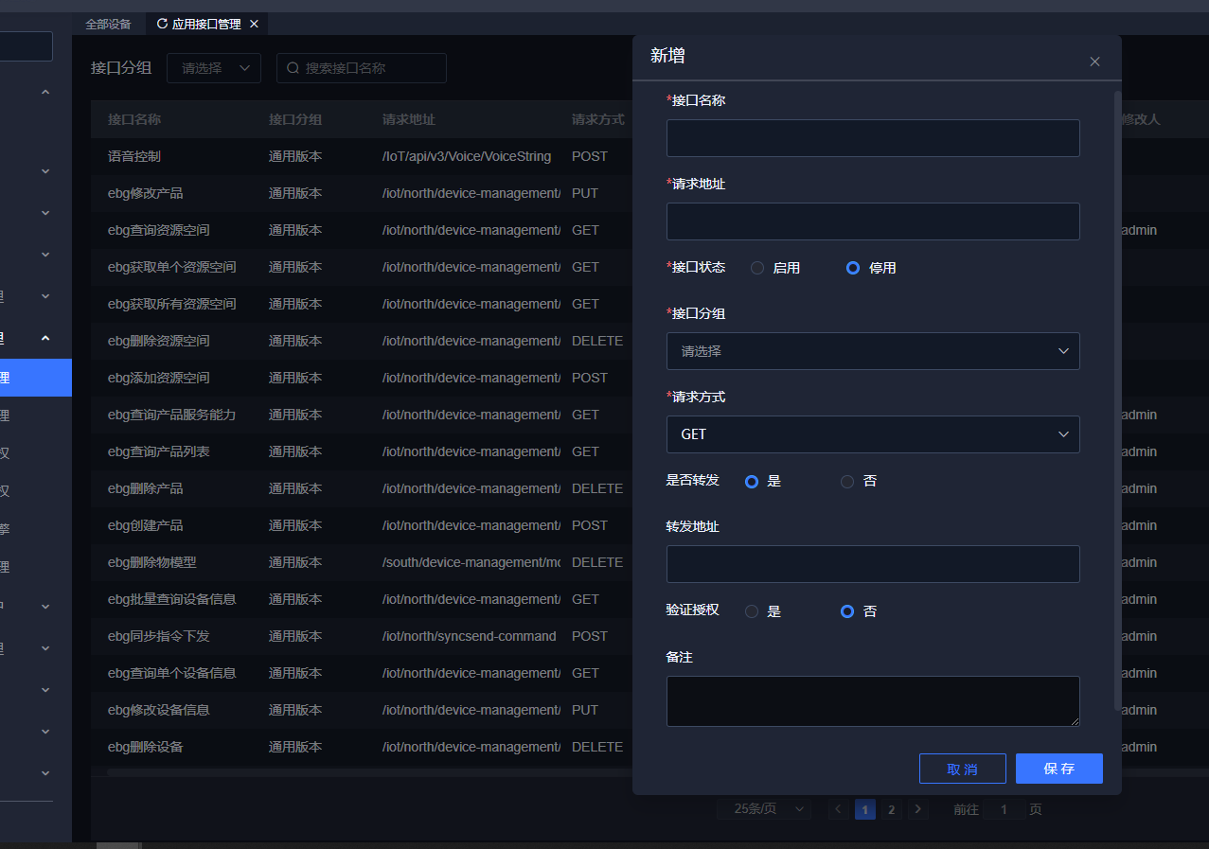Focus 请求地址 input field
Image resolution: width=1209 pixels, height=849 pixels.
pos(873,221)
